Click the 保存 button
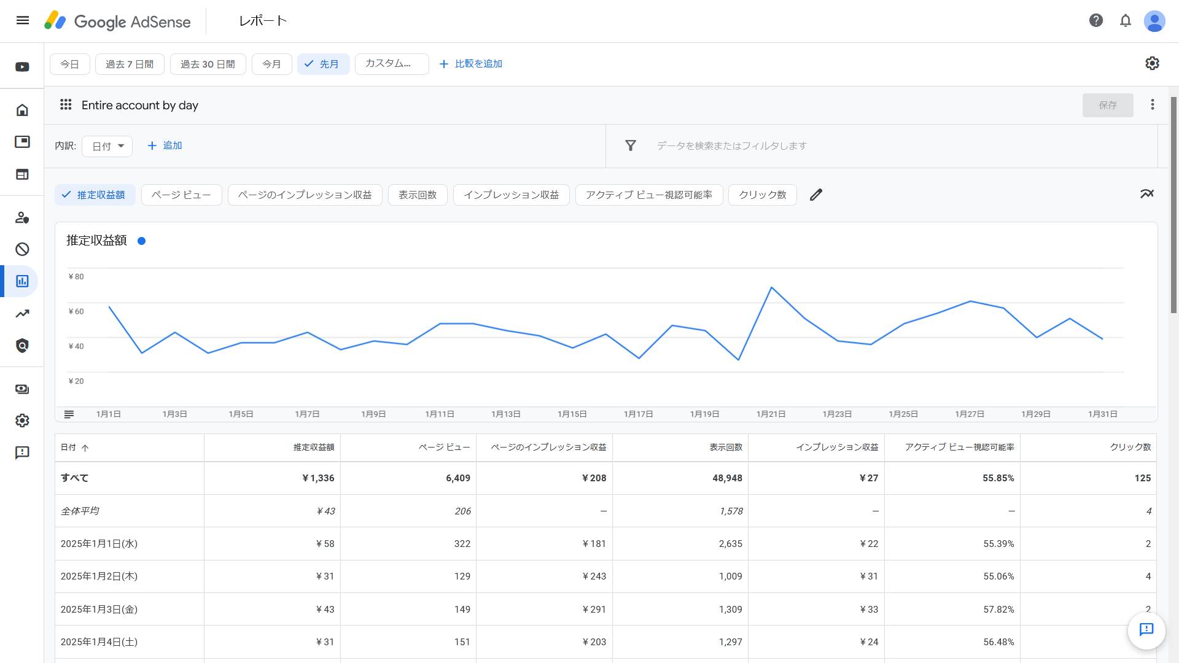1179x663 pixels. click(x=1108, y=105)
